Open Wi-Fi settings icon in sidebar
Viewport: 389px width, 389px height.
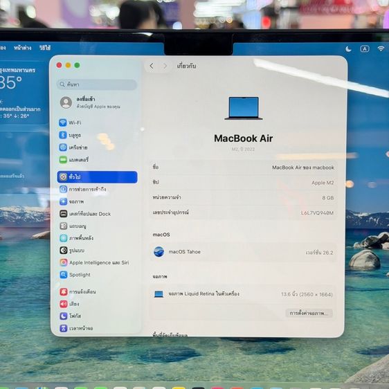click(63, 123)
